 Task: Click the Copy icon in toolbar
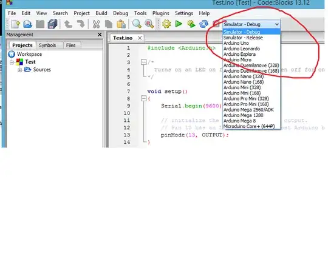pos(109,24)
